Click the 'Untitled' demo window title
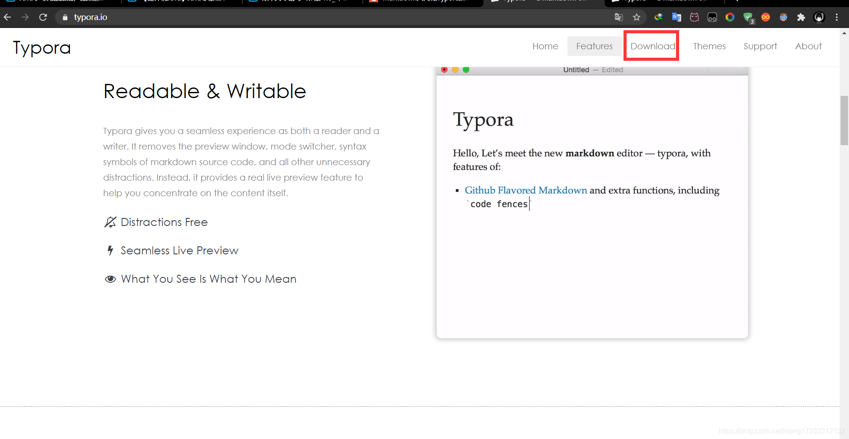This screenshot has height=439, width=849. pos(576,70)
